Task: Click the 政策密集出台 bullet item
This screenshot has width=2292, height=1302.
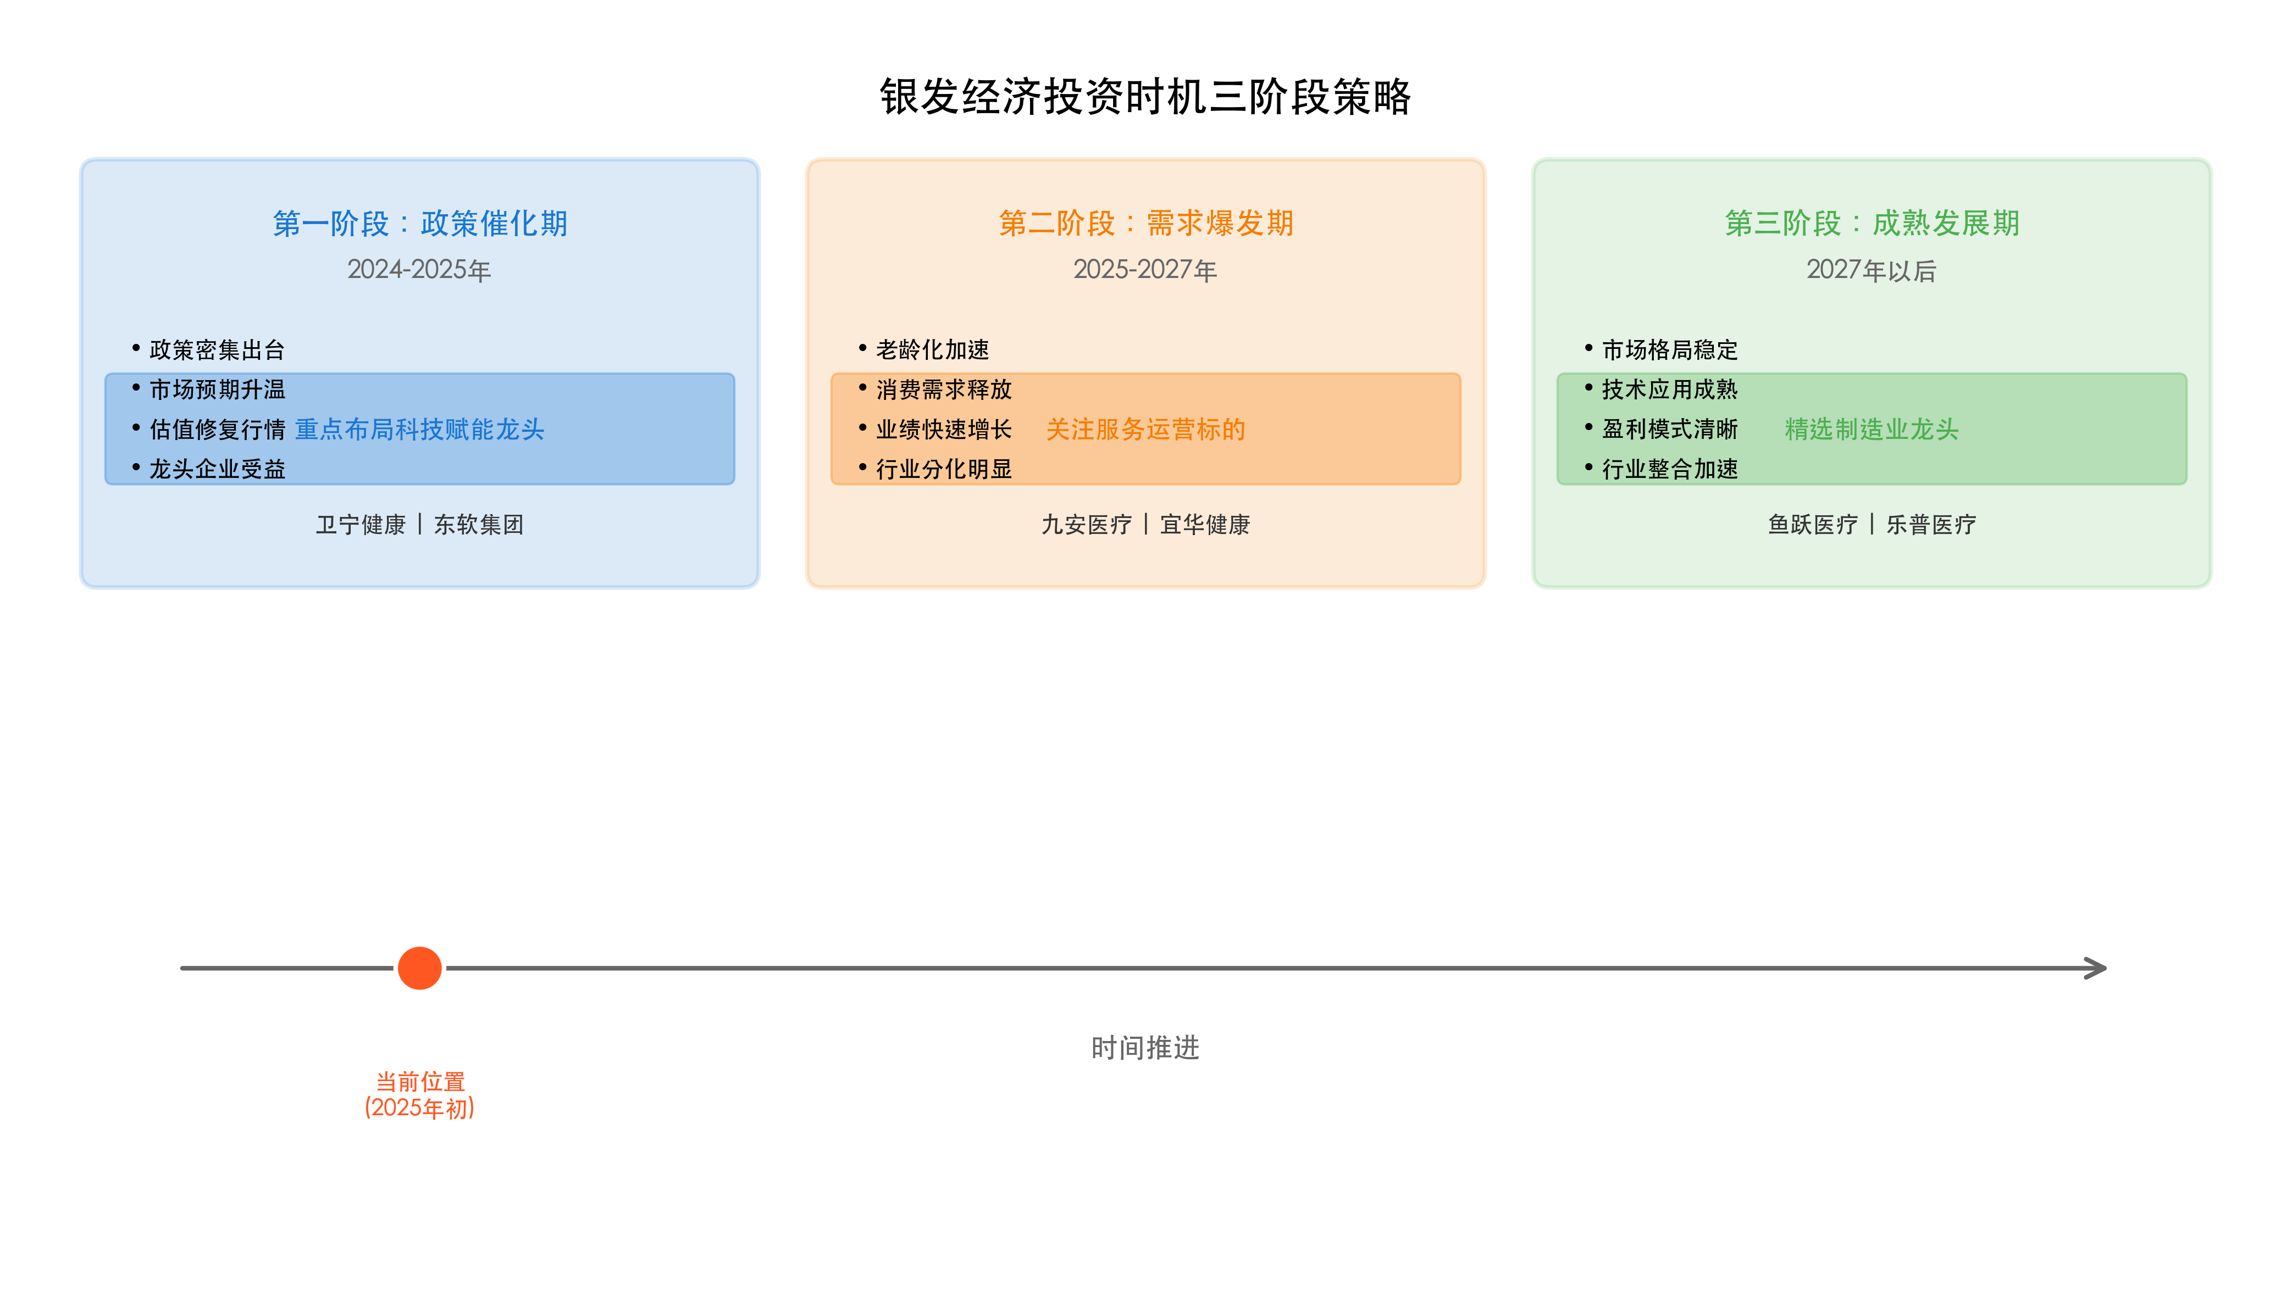Action: (x=217, y=350)
